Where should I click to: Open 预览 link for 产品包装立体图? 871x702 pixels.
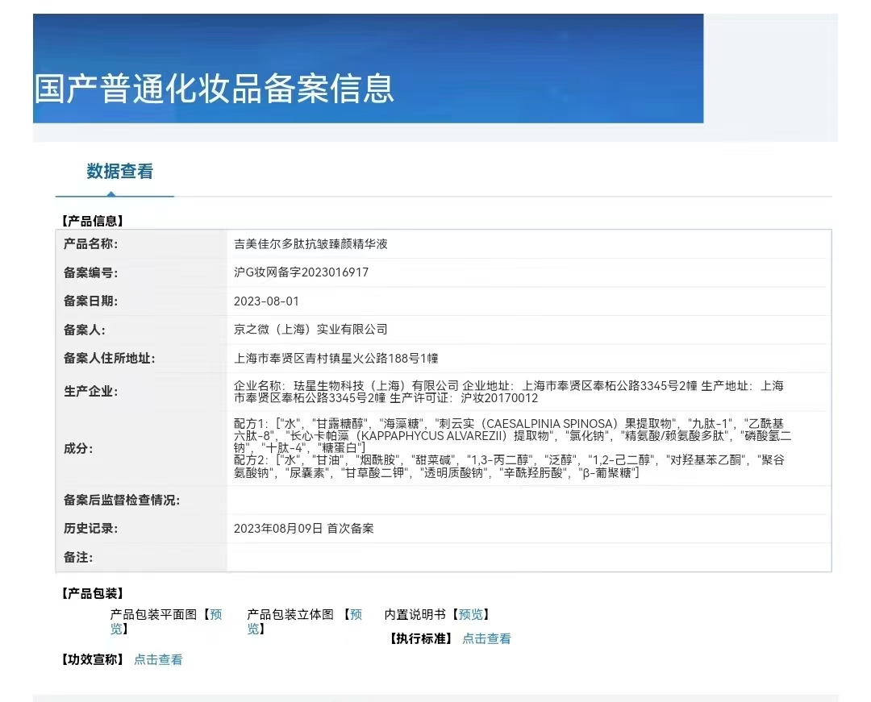tap(355, 615)
